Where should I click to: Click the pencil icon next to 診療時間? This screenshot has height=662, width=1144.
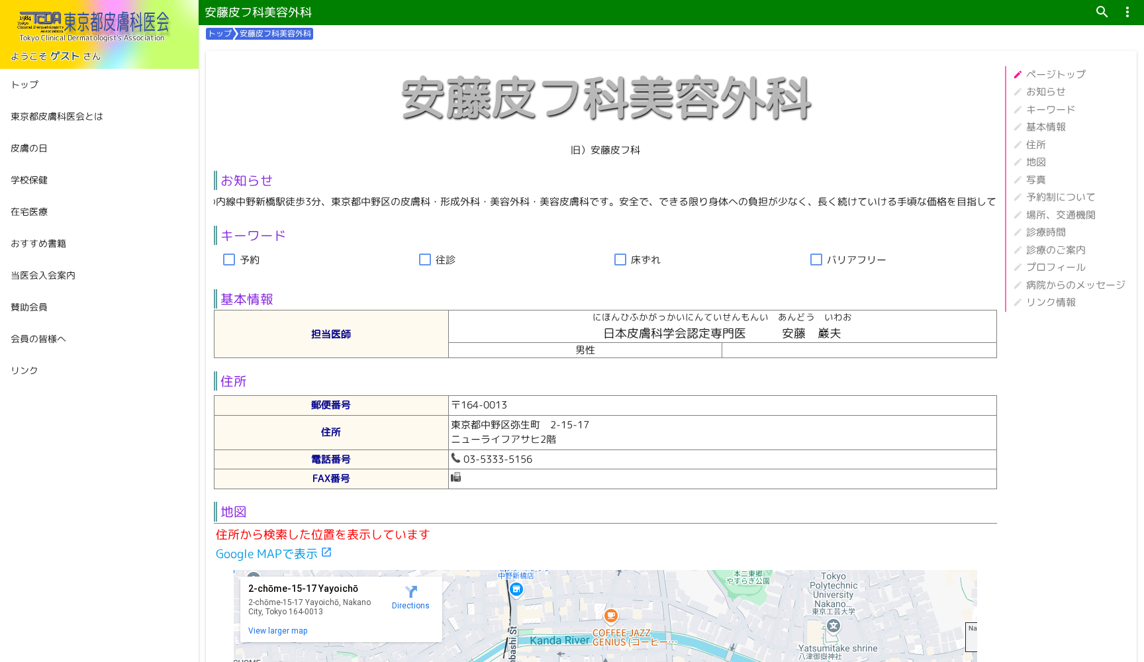(x=1017, y=232)
